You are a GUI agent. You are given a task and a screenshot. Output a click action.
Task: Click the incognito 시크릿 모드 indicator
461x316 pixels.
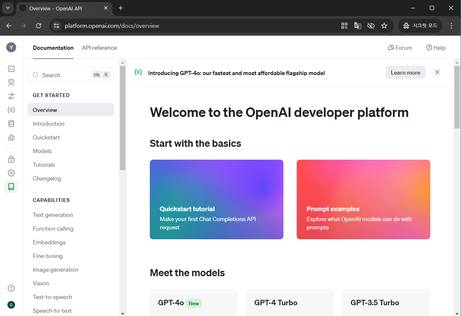point(420,26)
